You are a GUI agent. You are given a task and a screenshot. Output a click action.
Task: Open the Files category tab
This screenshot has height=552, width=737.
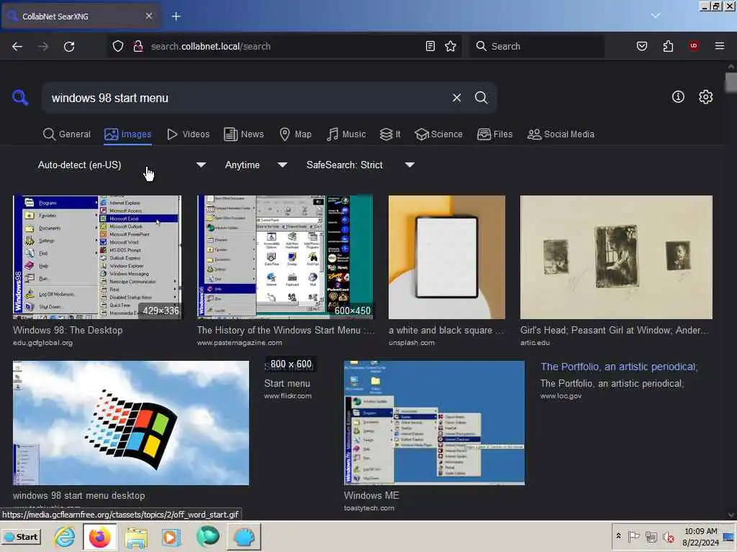[x=495, y=134]
